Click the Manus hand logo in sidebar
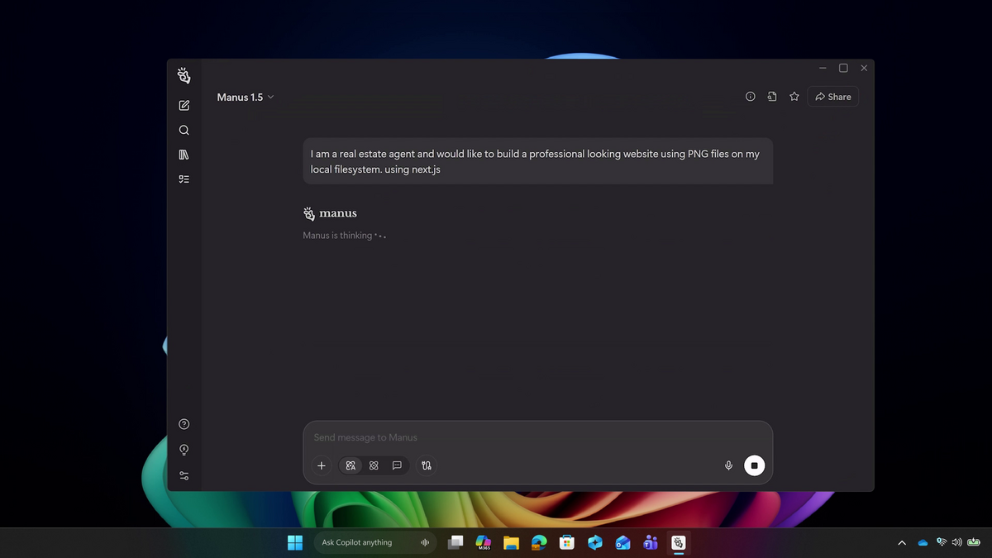This screenshot has height=558, width=992. click(184, 76)
